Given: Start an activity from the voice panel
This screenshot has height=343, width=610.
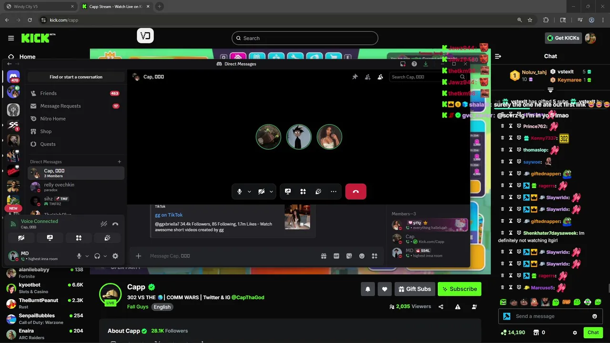Looking at the screenshot, I should tap(79, 238).
